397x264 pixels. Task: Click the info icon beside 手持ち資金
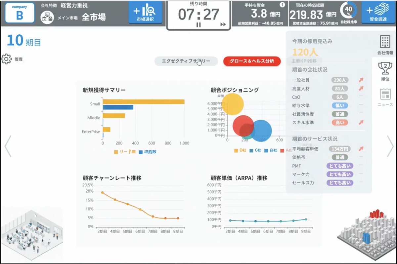[282, 5]
